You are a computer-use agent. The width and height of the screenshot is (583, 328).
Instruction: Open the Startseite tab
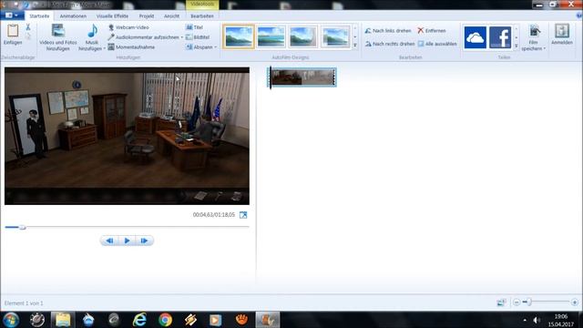[39, 16]
